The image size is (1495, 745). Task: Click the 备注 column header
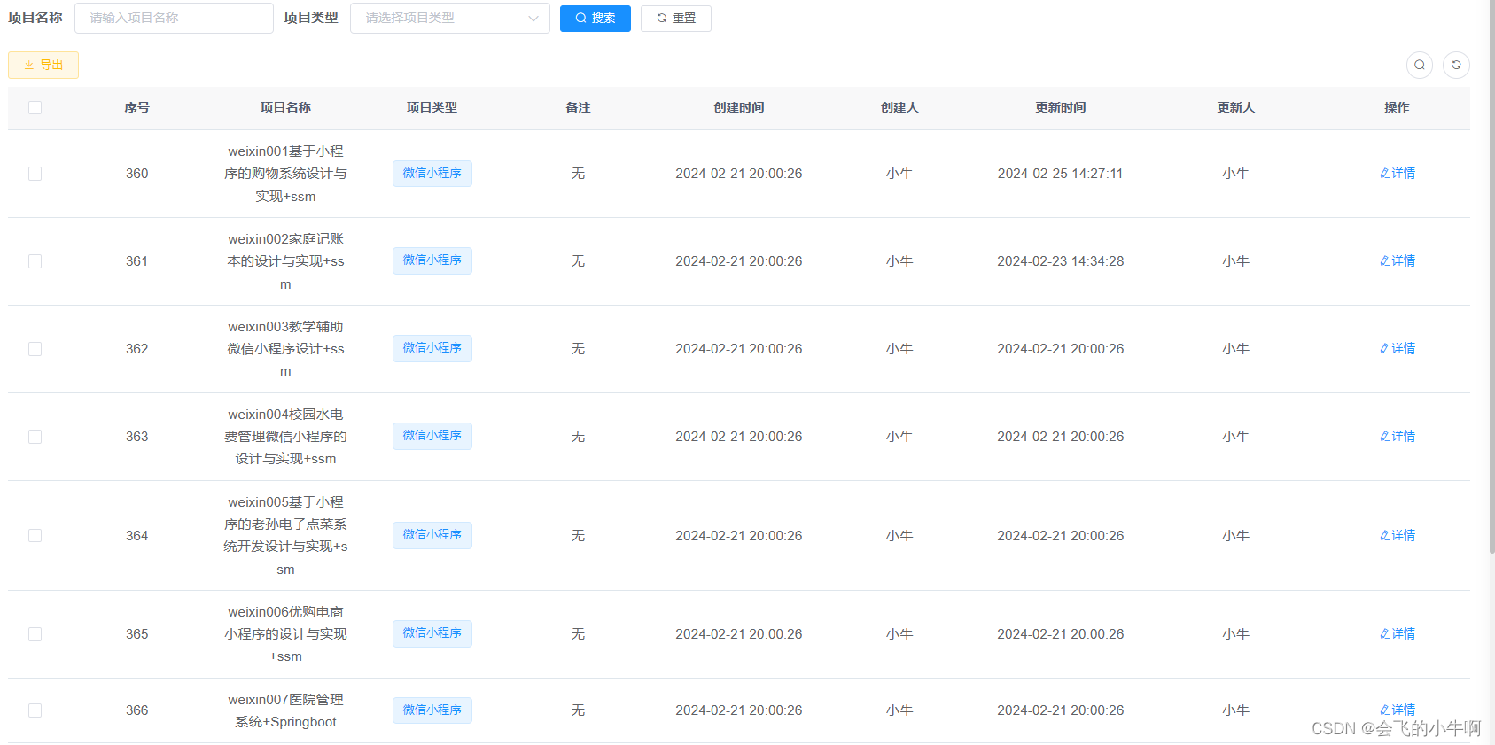coord(578,107)
